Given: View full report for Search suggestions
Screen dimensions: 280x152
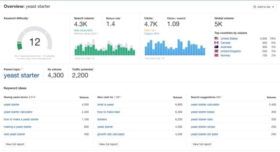Looking at the screenshot, I should tap(202, 144).
